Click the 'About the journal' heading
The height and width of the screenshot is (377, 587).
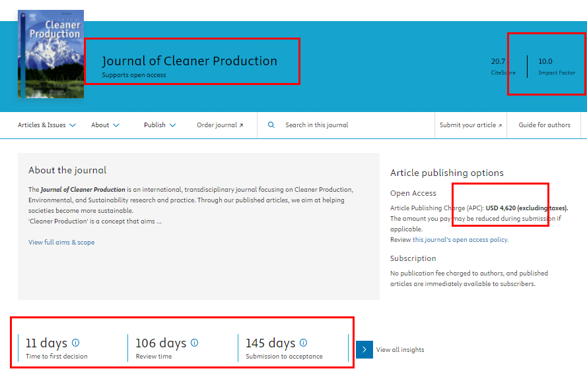coord(67,171)
